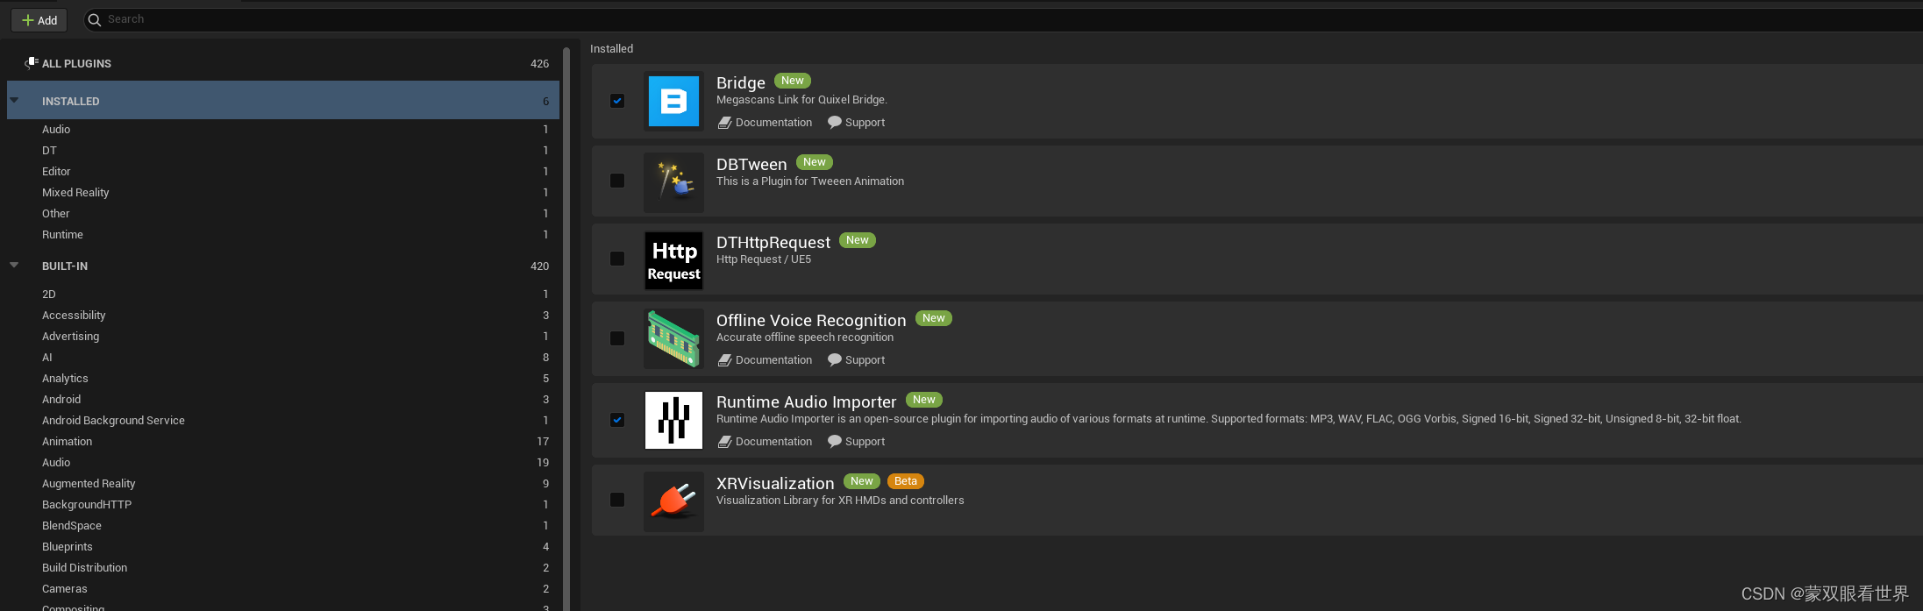Screen dimensions: 1923x611
Task: Click the XRVisualization plugin title
Action: click(775, 483)
